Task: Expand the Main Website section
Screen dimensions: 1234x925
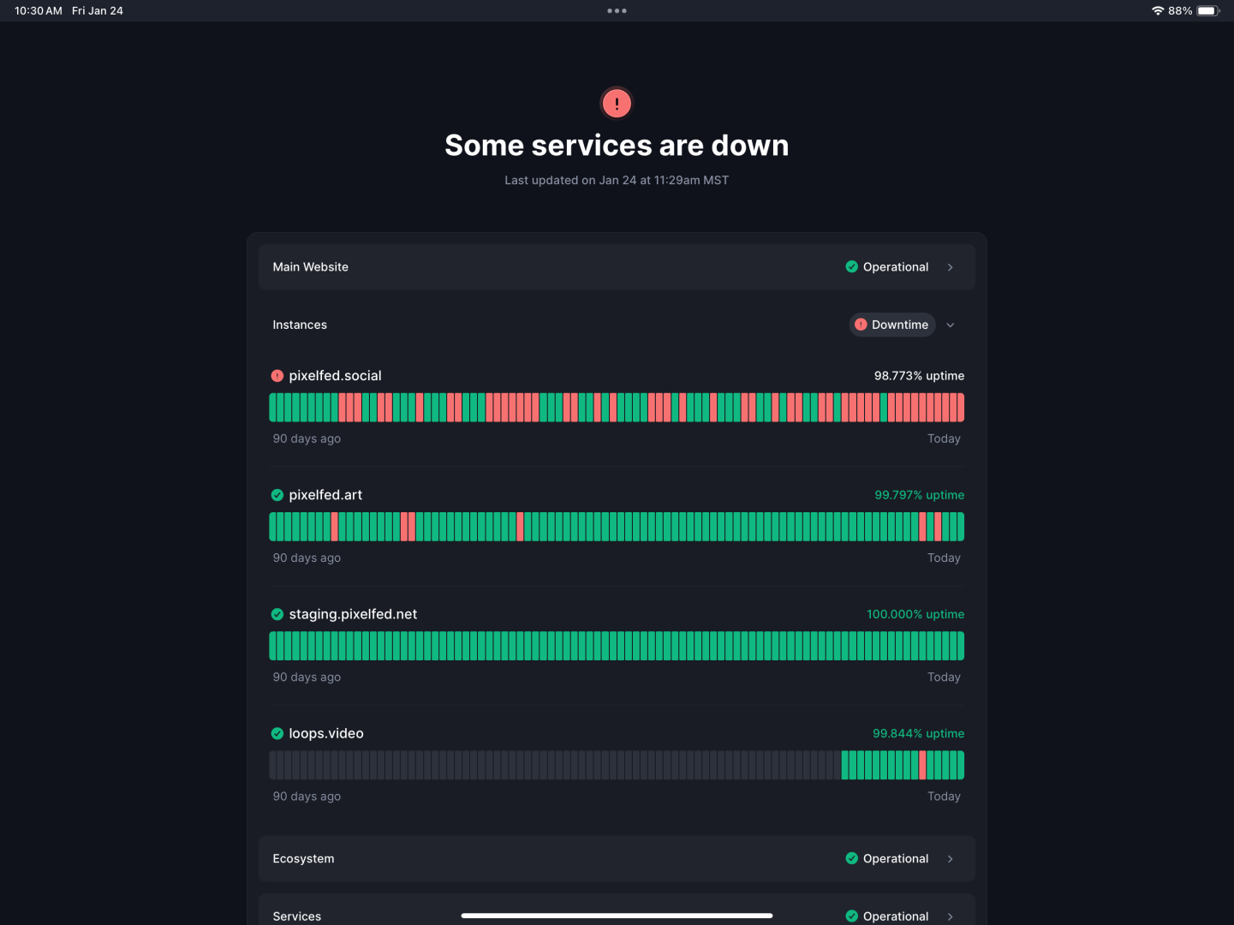Action: pyautogui.click(x=951, y=266)
